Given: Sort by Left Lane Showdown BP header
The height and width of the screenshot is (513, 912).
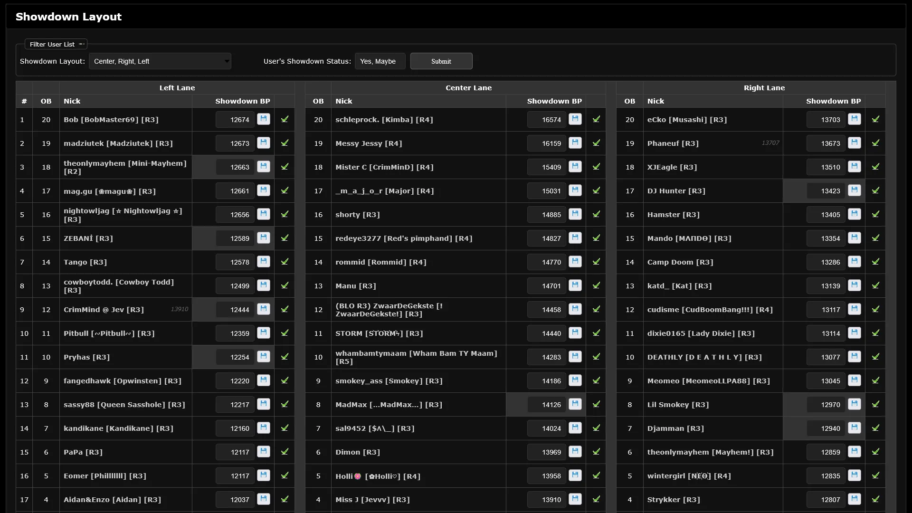Looking at the screenshot, I should (242, 101).
